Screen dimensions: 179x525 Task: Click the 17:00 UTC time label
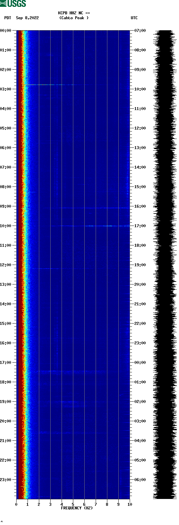(140, 226)
